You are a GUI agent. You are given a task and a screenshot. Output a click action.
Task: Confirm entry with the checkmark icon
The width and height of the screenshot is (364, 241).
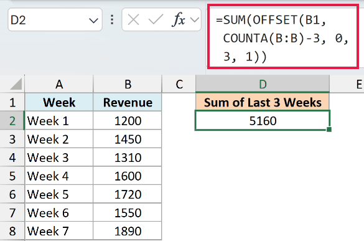[156, 19]
